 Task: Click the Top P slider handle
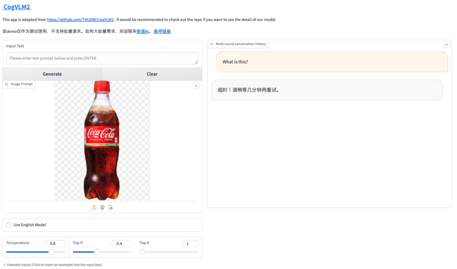[97, 252]
